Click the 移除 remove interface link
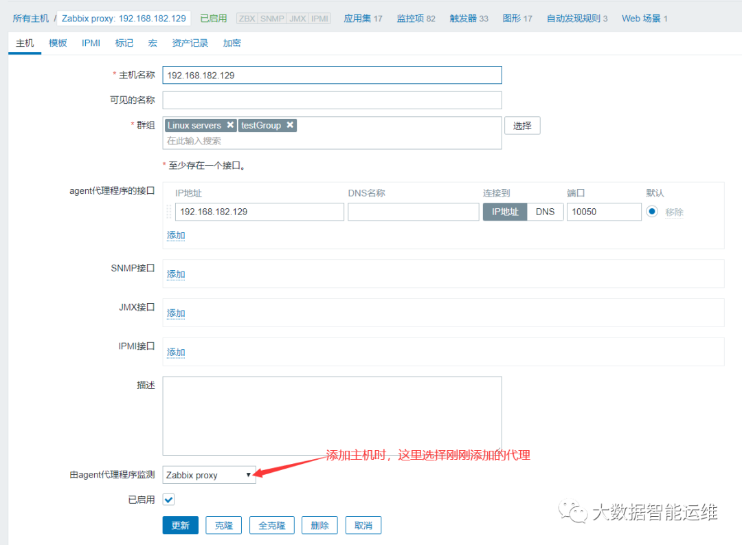Screen dimensions: 742x545 [x=675, y=212]
